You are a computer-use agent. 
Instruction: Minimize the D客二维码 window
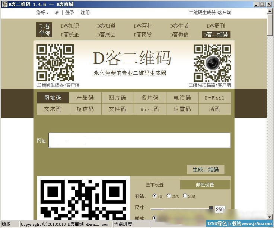click(x=256, y=4)
